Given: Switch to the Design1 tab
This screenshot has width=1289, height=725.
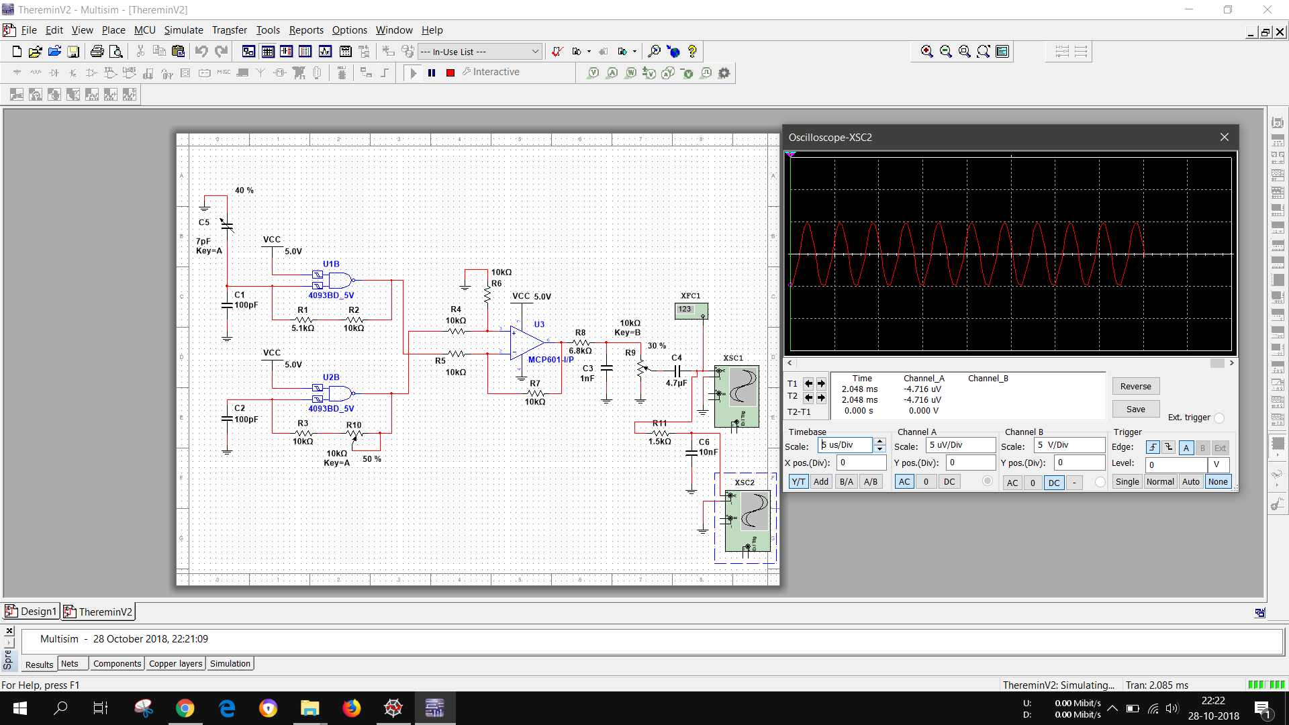Looking at the screenshot, I should 32,612.
